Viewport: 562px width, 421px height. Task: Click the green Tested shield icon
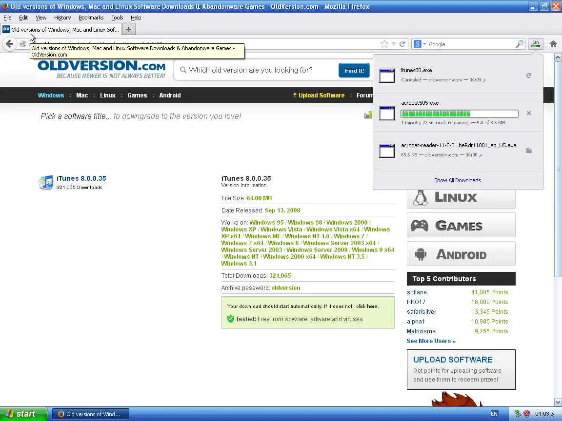230,319
